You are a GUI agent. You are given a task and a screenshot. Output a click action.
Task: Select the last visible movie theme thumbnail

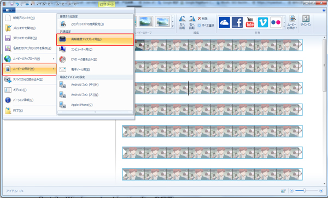click(162, 22)
